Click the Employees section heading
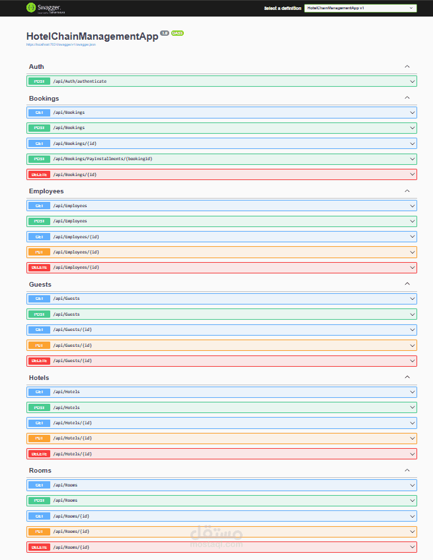Image resolution: width=433 pixels, height=560 pixels. tap(46, 191)
